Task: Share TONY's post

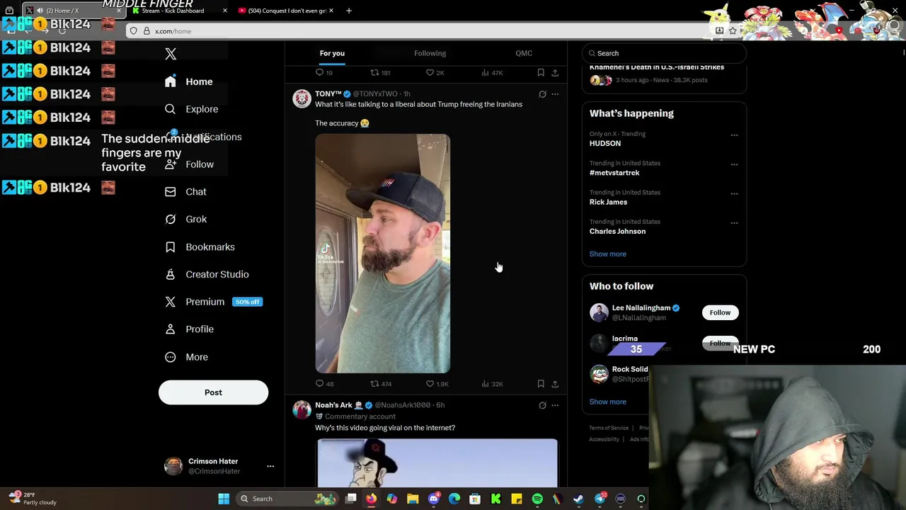Action: point(555,384)
